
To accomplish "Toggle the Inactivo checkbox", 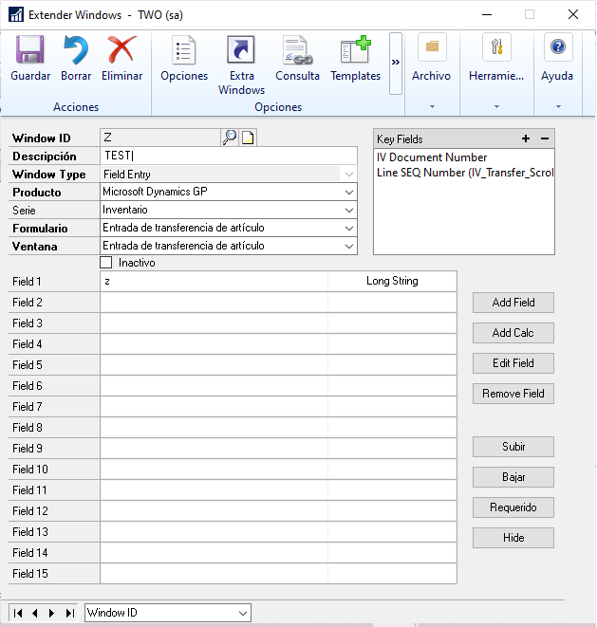I will tap(106, 263).
